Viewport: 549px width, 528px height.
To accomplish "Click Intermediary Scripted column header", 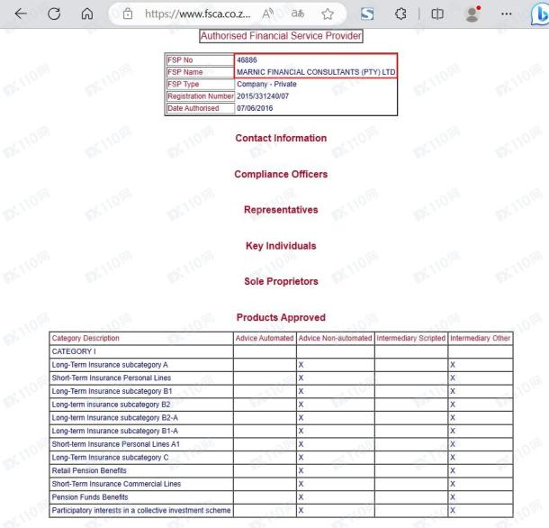I will coord(411,338).
